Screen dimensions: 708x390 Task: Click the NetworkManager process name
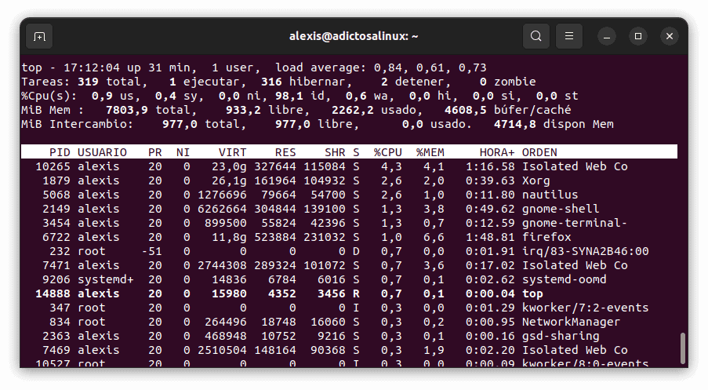point(572,322)
